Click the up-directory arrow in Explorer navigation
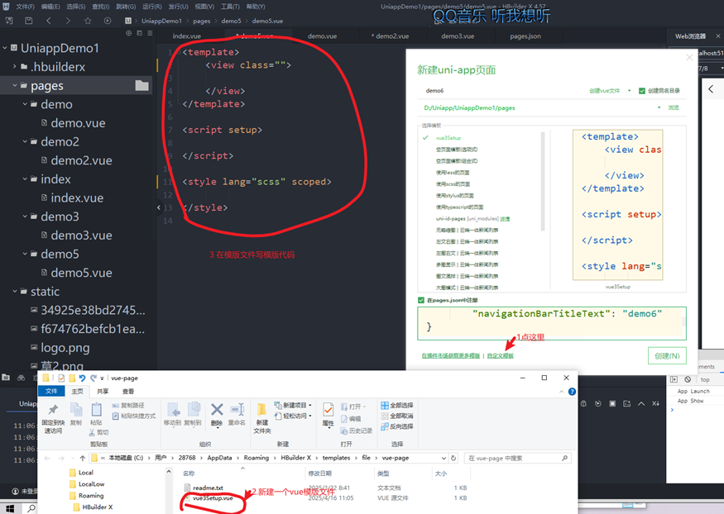 click(x=82, y=458)
